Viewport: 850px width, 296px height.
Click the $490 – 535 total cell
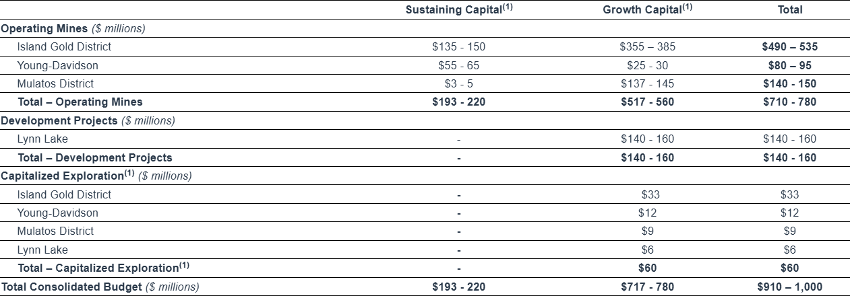coord(789,47)
